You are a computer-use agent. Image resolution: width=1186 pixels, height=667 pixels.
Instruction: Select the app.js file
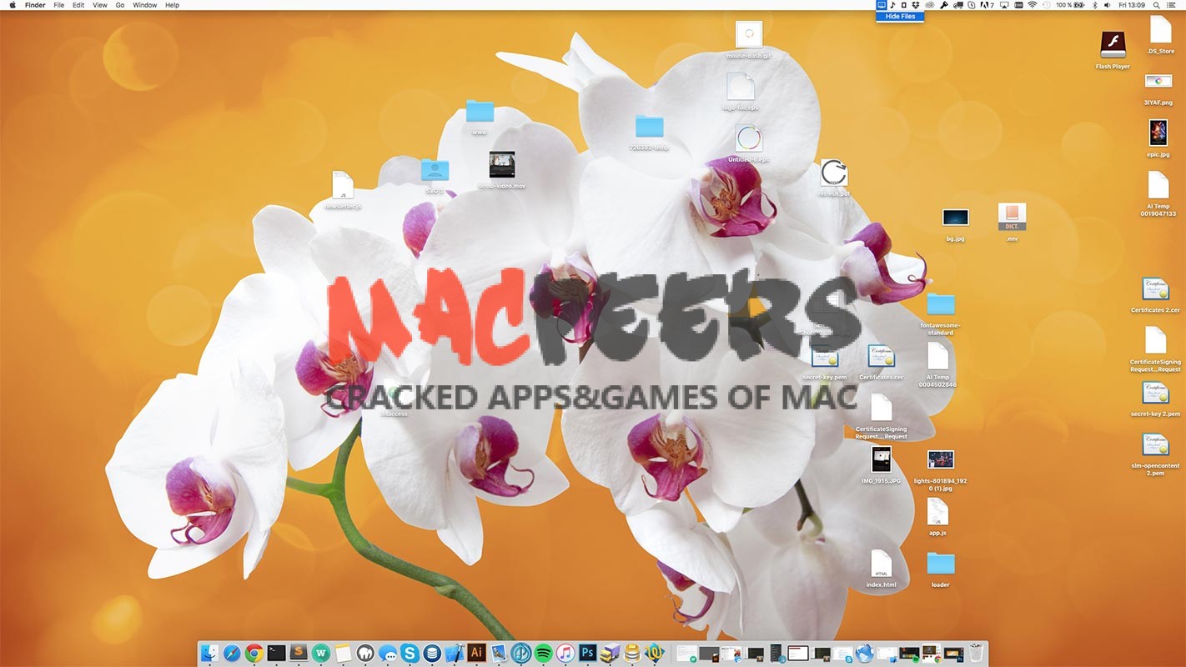[x=937, y=511]
